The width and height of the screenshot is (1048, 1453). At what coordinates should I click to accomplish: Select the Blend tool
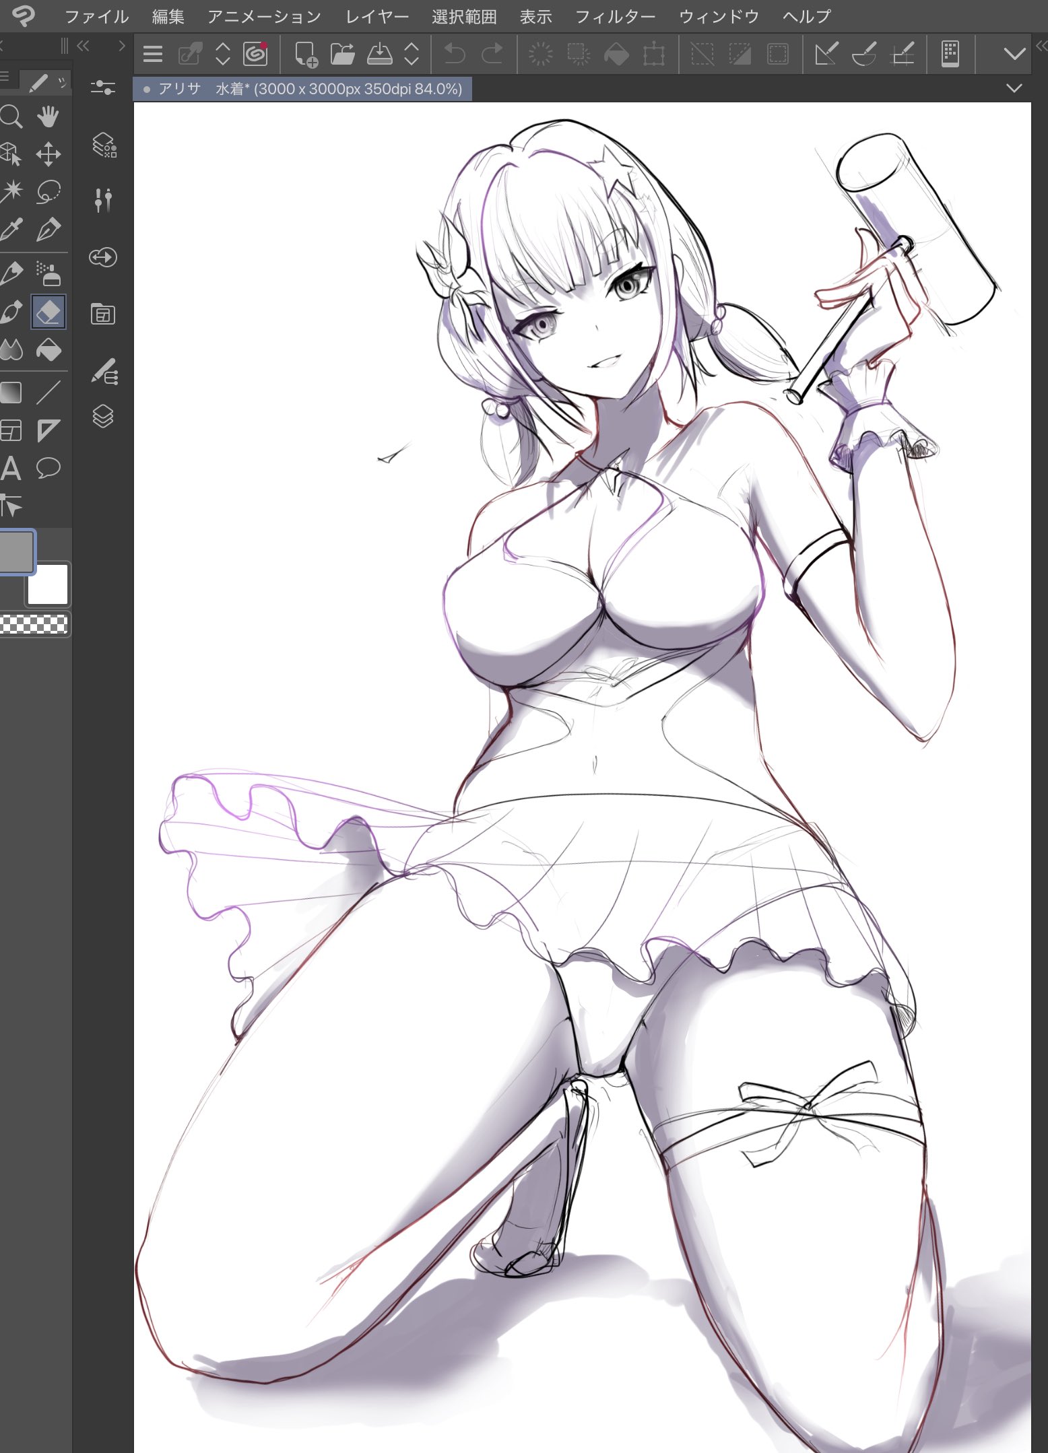[11, 350]
